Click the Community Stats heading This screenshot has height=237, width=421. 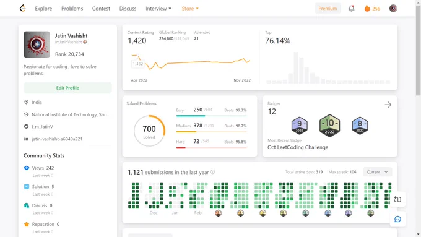[44, 155]
